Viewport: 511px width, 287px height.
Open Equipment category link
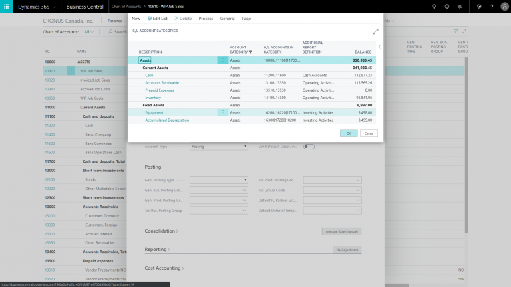click(154, 112)
